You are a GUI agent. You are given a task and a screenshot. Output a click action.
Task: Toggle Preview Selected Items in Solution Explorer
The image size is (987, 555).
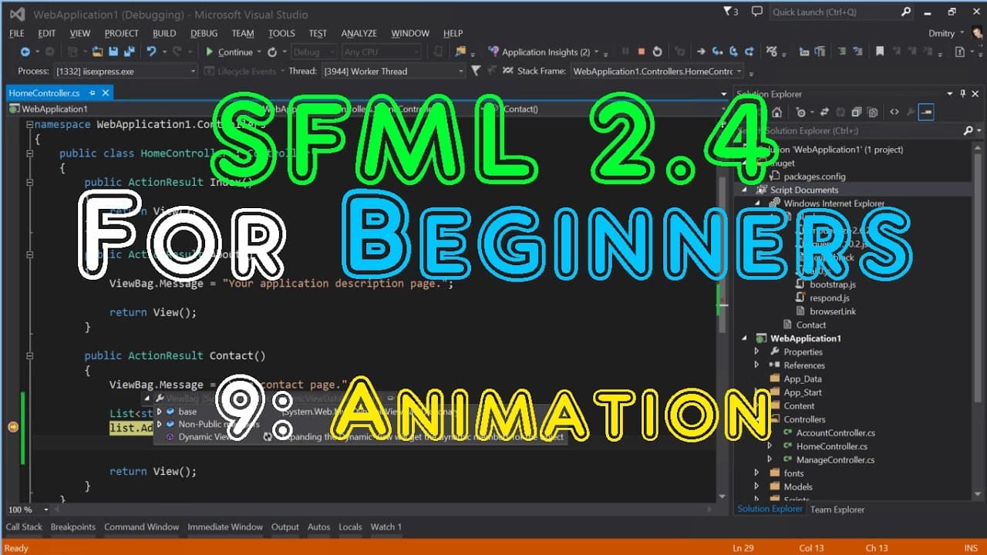click(x=926, y=112)
